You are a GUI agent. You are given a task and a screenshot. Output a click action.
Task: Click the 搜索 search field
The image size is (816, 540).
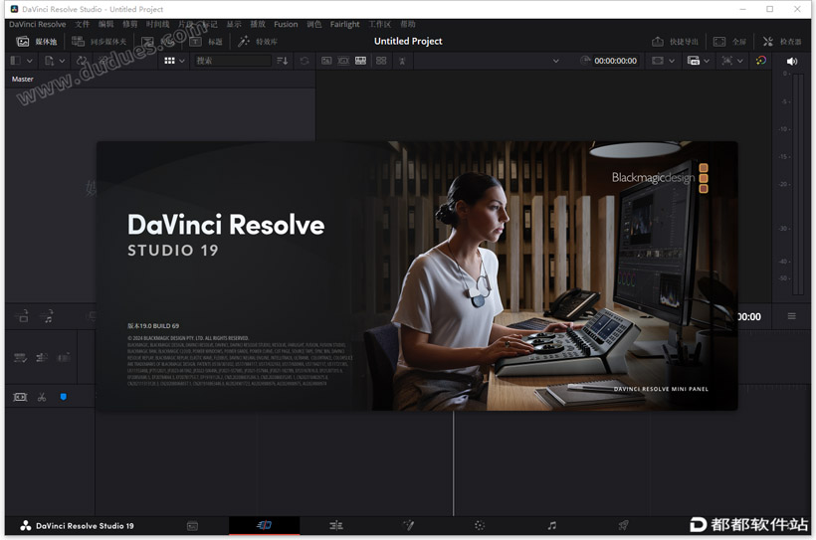coord(232,61)
